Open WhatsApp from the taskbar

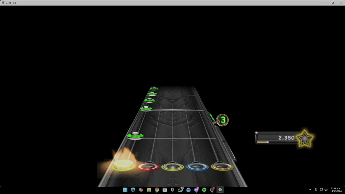[181, 190]
